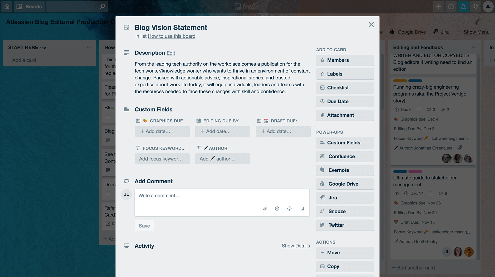
Task: Mention a member with the @ icon
Action: tap(277, 209)
